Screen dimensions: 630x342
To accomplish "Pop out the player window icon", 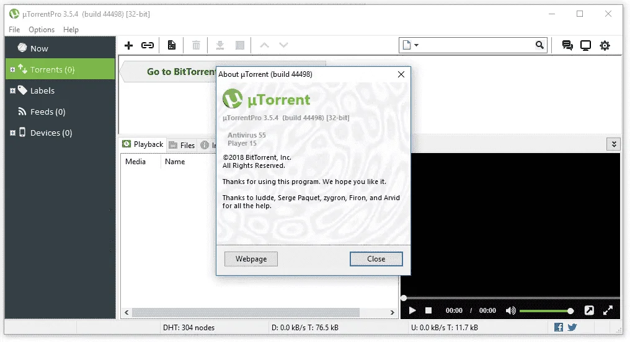I will click(x=589, y=310).
